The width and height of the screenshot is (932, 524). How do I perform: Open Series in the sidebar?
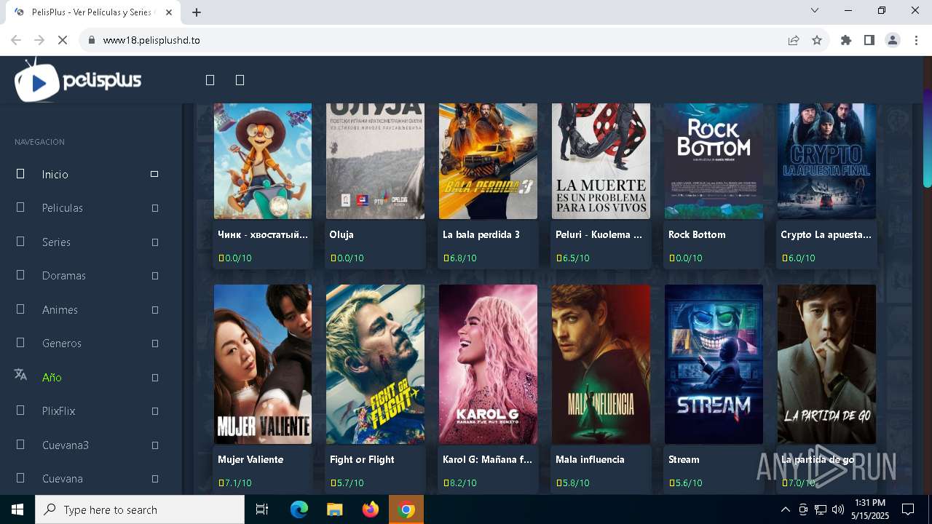(56, 242)
